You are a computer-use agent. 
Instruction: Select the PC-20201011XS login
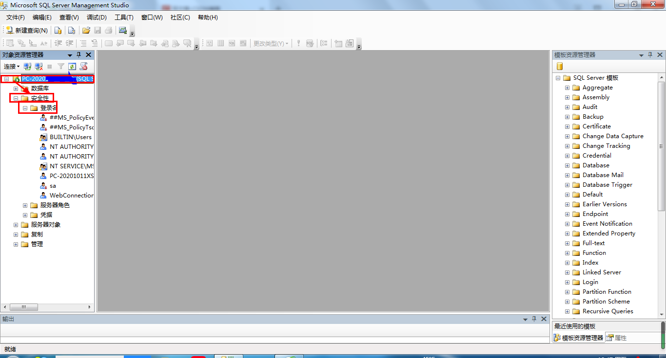(72, 176)
